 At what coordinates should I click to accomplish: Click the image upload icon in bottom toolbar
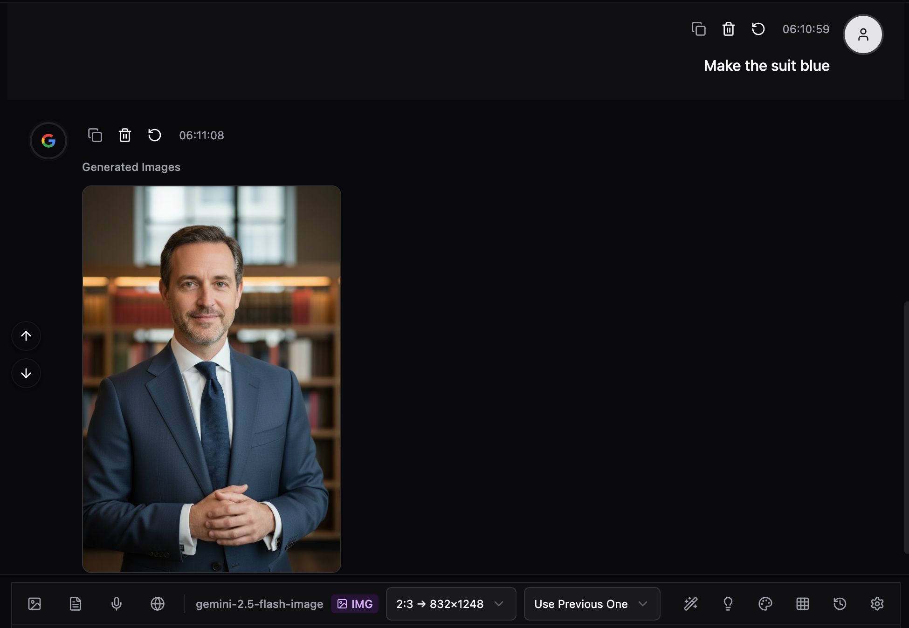34,604
